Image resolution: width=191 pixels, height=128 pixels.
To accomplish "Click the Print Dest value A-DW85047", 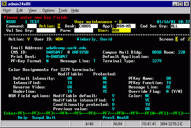I will pyautogui.click(x=57, y=57).
